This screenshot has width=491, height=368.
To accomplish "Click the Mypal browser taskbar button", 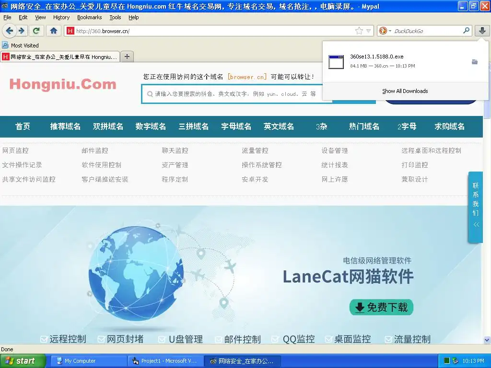I will [x=242, y=361].
